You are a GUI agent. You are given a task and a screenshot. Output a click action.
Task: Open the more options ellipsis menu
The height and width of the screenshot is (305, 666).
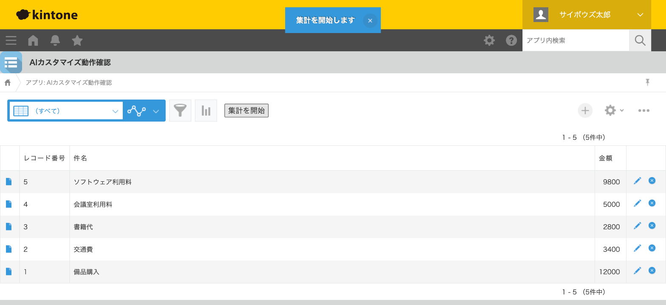point(643,111)
